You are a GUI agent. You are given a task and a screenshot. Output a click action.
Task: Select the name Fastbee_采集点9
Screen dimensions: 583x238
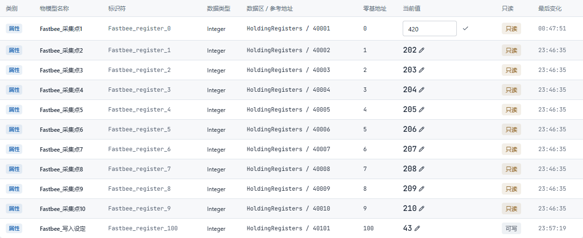coord(61,189)
